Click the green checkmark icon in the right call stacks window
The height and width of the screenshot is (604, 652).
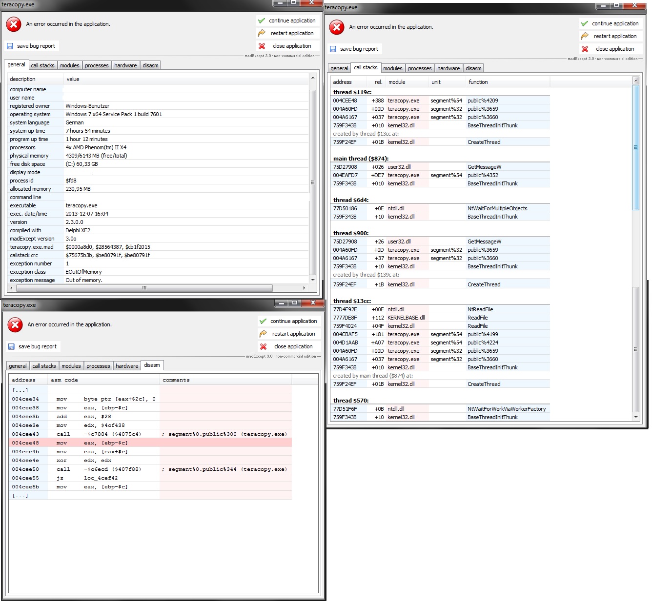pyautogui.click(x=585, y=23)
